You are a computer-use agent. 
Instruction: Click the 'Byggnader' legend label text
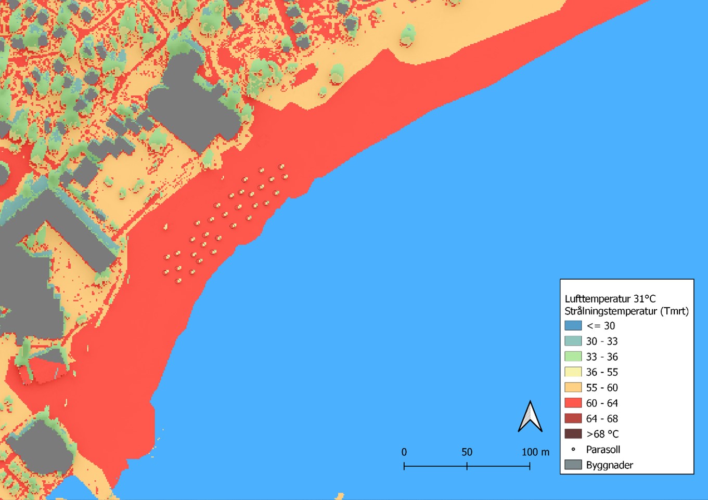tap(609, 465)
